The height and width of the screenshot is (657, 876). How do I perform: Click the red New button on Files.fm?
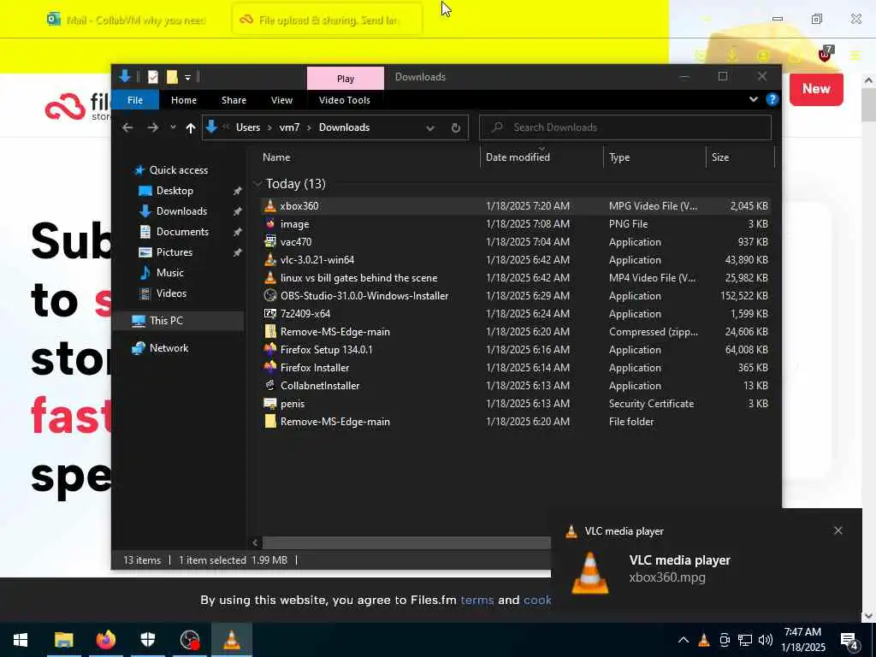pos(816,89)
